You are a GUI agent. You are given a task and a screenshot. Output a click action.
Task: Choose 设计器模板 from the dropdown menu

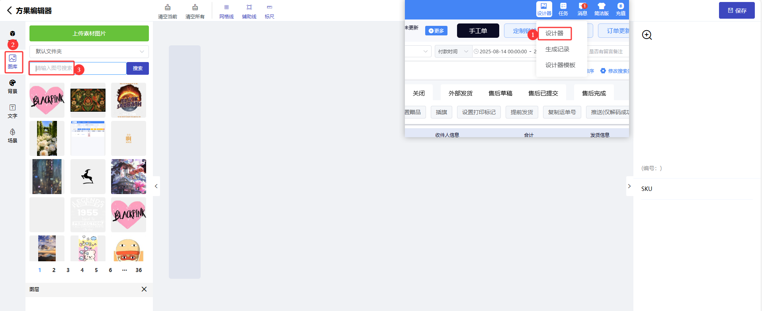(561, 65)
